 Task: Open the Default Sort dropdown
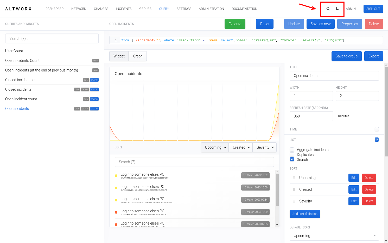pos(334,236)
